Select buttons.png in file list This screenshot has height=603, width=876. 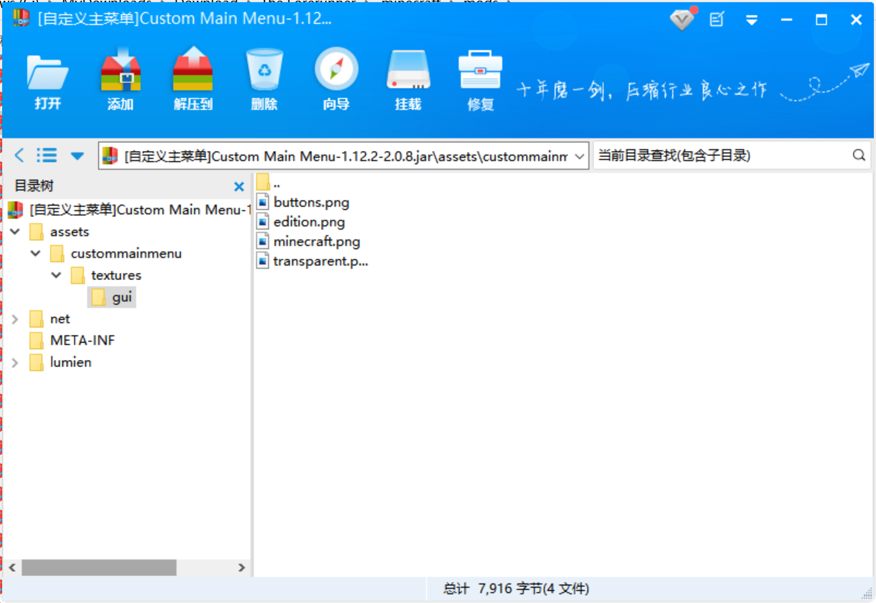click(303, 202)
